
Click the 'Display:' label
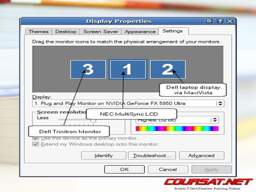[42, 97]
